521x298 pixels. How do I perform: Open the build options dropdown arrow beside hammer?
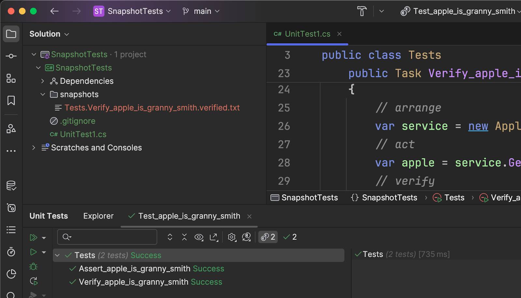click(x=382, y=11)
